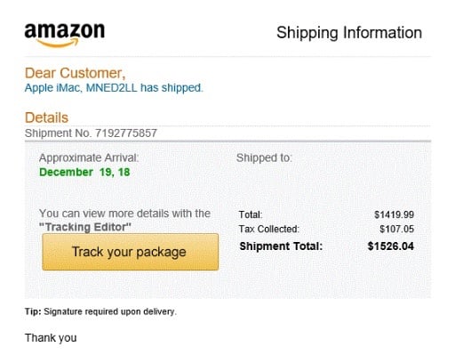This screenshot has height=355, width=463.
Task: Click the Details section heading
Action: (x=46, y=117)
